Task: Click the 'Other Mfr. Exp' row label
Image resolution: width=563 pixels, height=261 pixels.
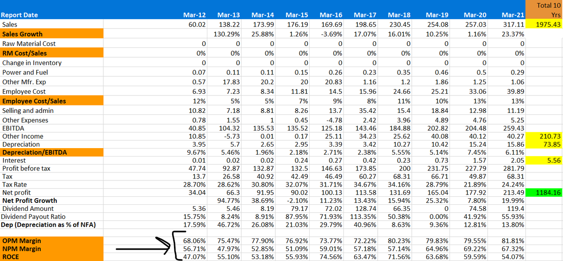Action: coord(24,82)
